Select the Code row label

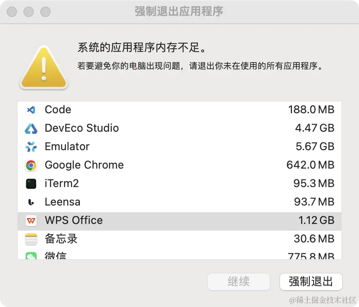[x=58, y=110]
